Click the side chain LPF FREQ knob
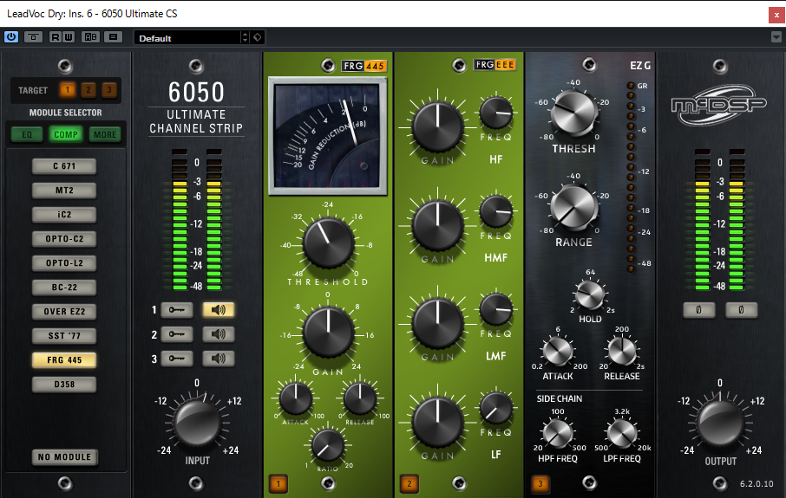This screenshot has width=786, height=498. tap(621, 433)
